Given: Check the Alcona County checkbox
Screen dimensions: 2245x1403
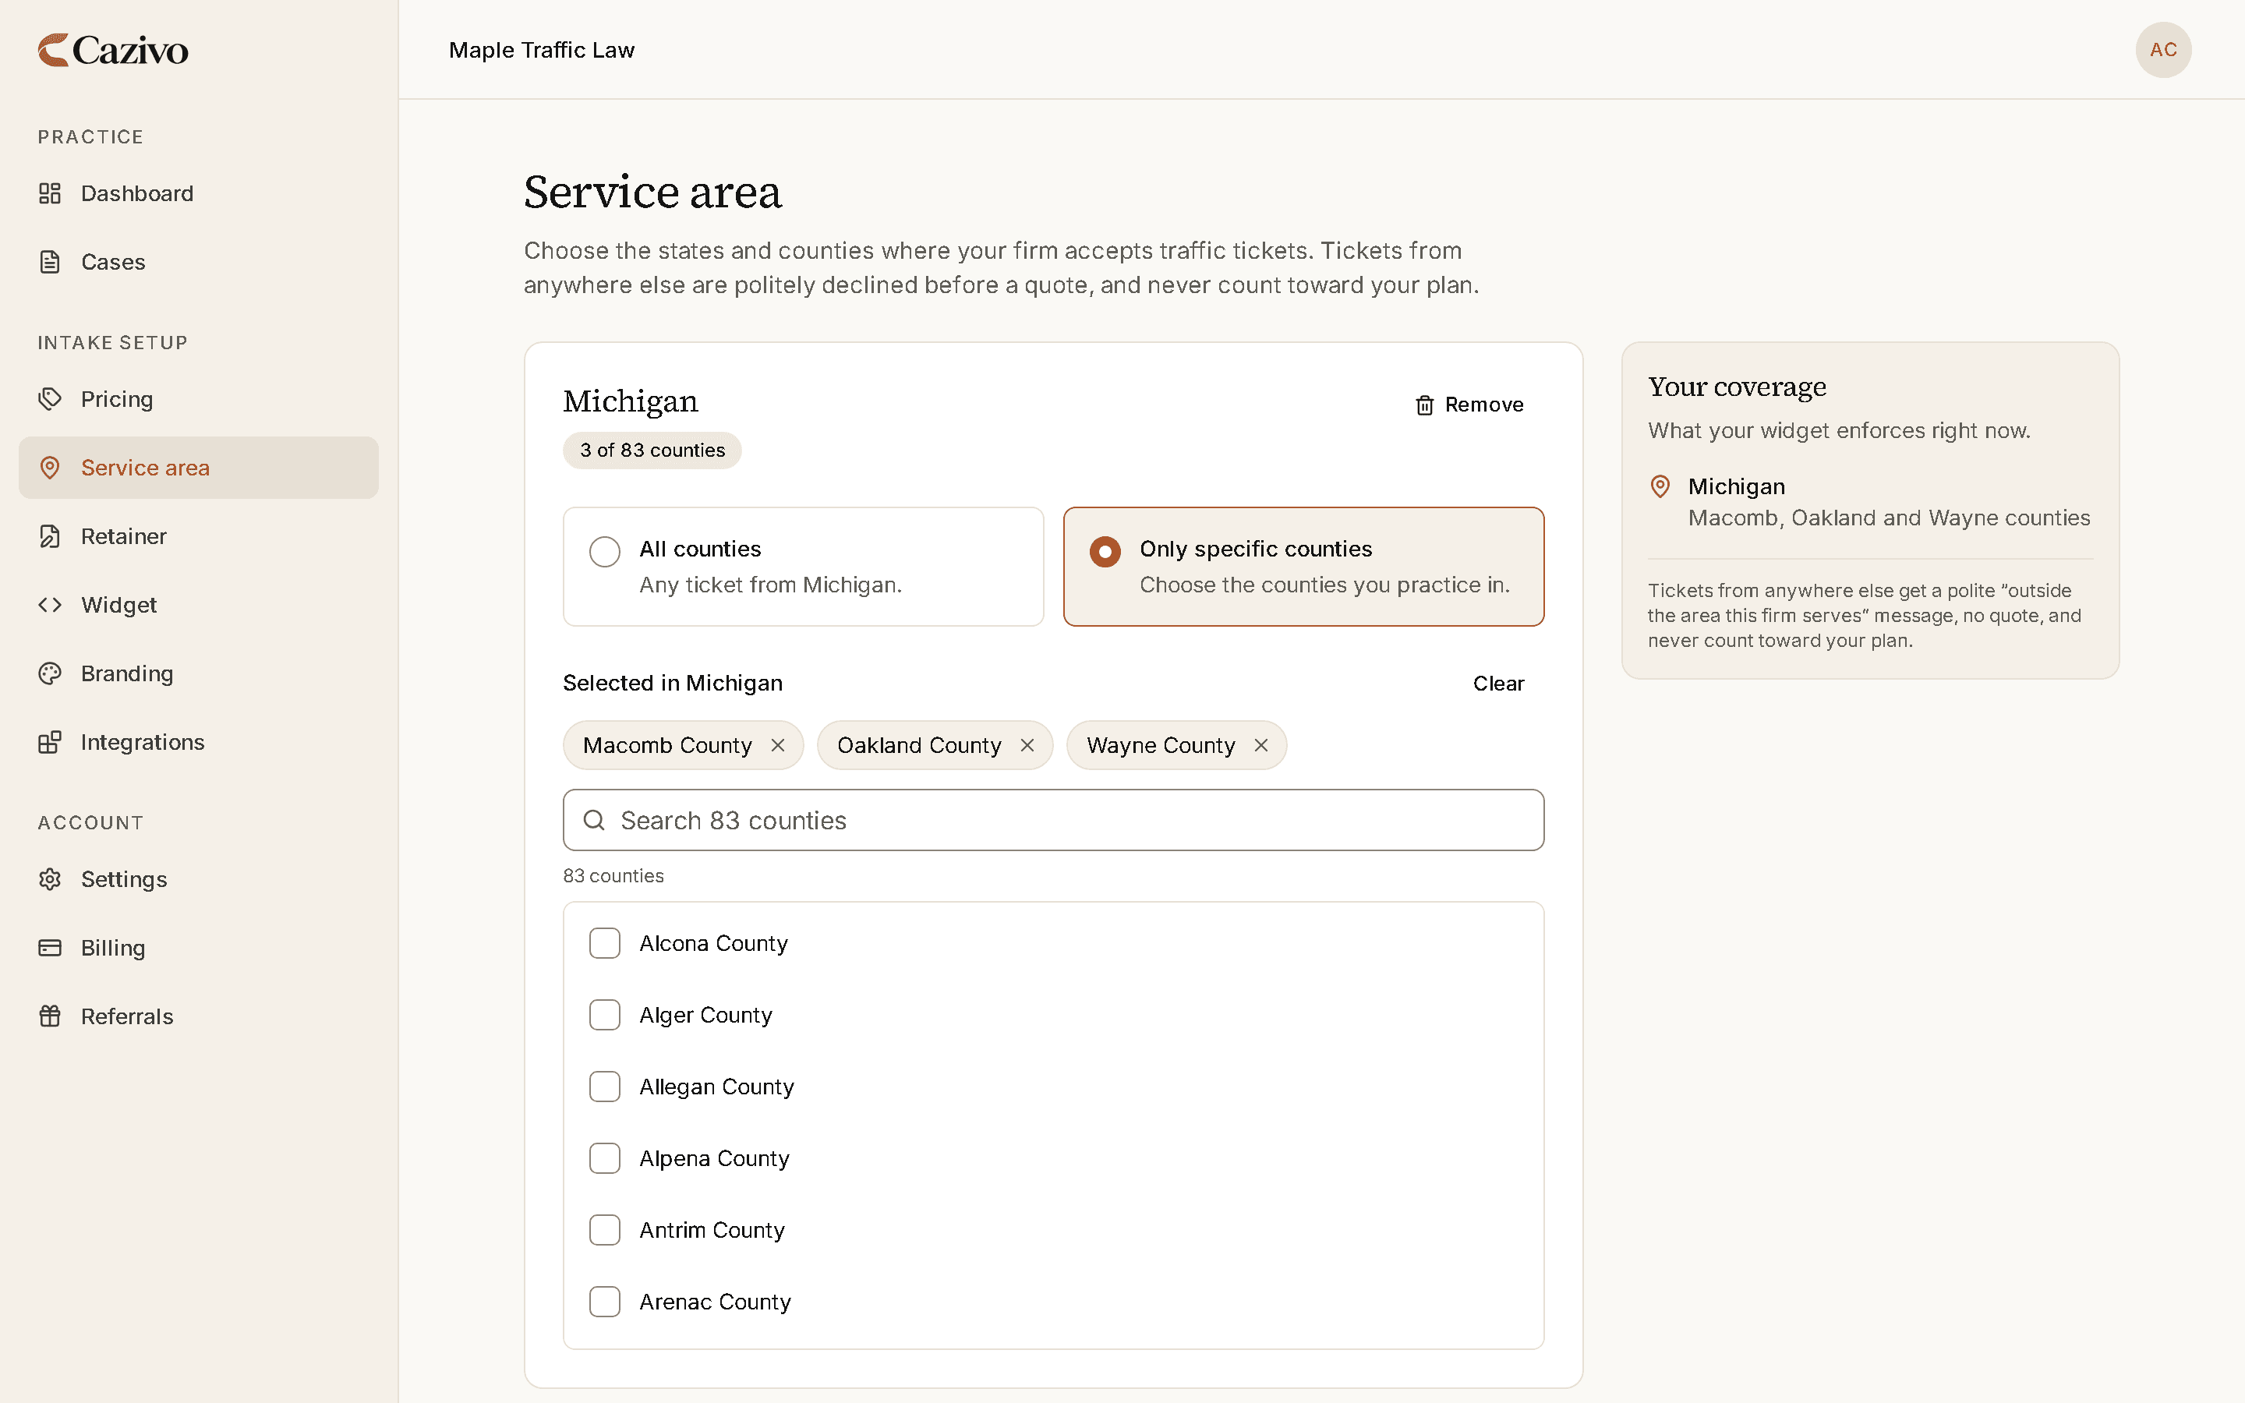Looking at the screenshot, I should pyautogui.click(x=605, y=943).
